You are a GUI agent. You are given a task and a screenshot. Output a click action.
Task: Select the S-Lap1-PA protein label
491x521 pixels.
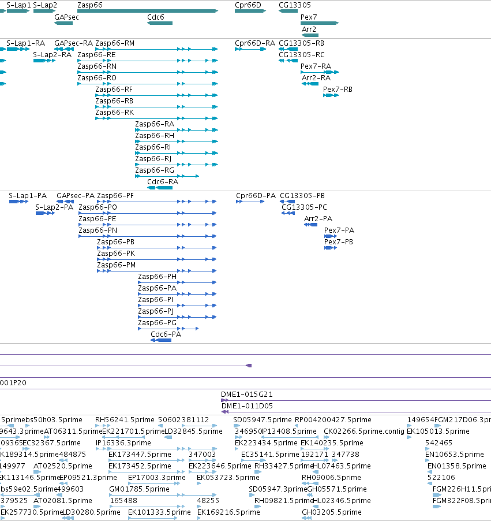[x=28, y=196]
